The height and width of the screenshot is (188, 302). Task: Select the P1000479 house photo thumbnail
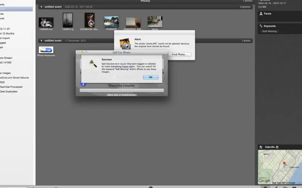coord(111,22)
